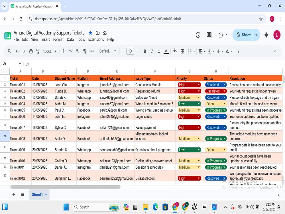The image size is (285, 214).
Task: Click Increase decimal places icon
Action: [85, 51]
